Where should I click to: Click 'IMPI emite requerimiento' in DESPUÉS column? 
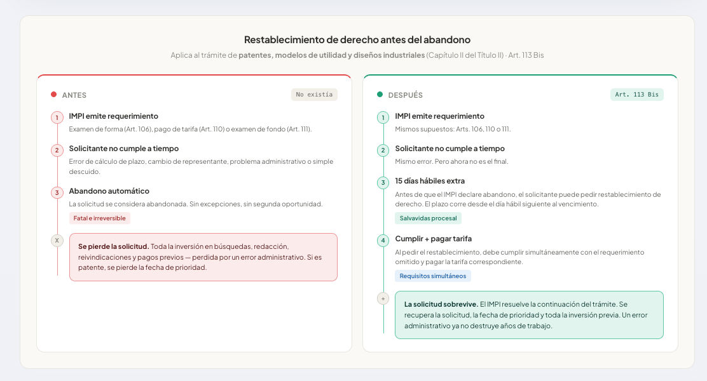click(439, 116)
